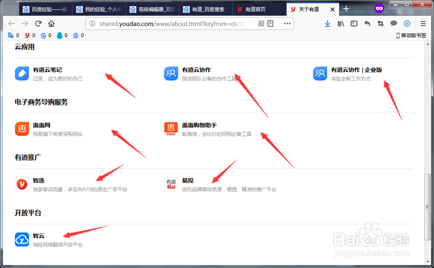Open the 有道云协作 | 企业版 link
This screenshot has width=434, height=268.
[356, 70]
